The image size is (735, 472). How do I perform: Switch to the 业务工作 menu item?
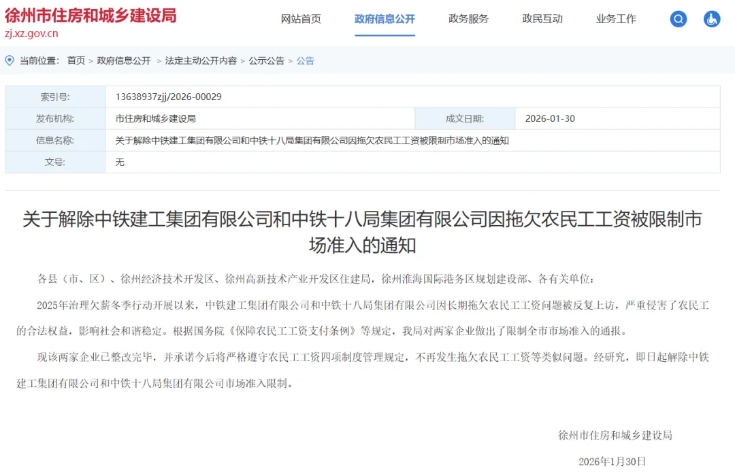pos(616,19)
